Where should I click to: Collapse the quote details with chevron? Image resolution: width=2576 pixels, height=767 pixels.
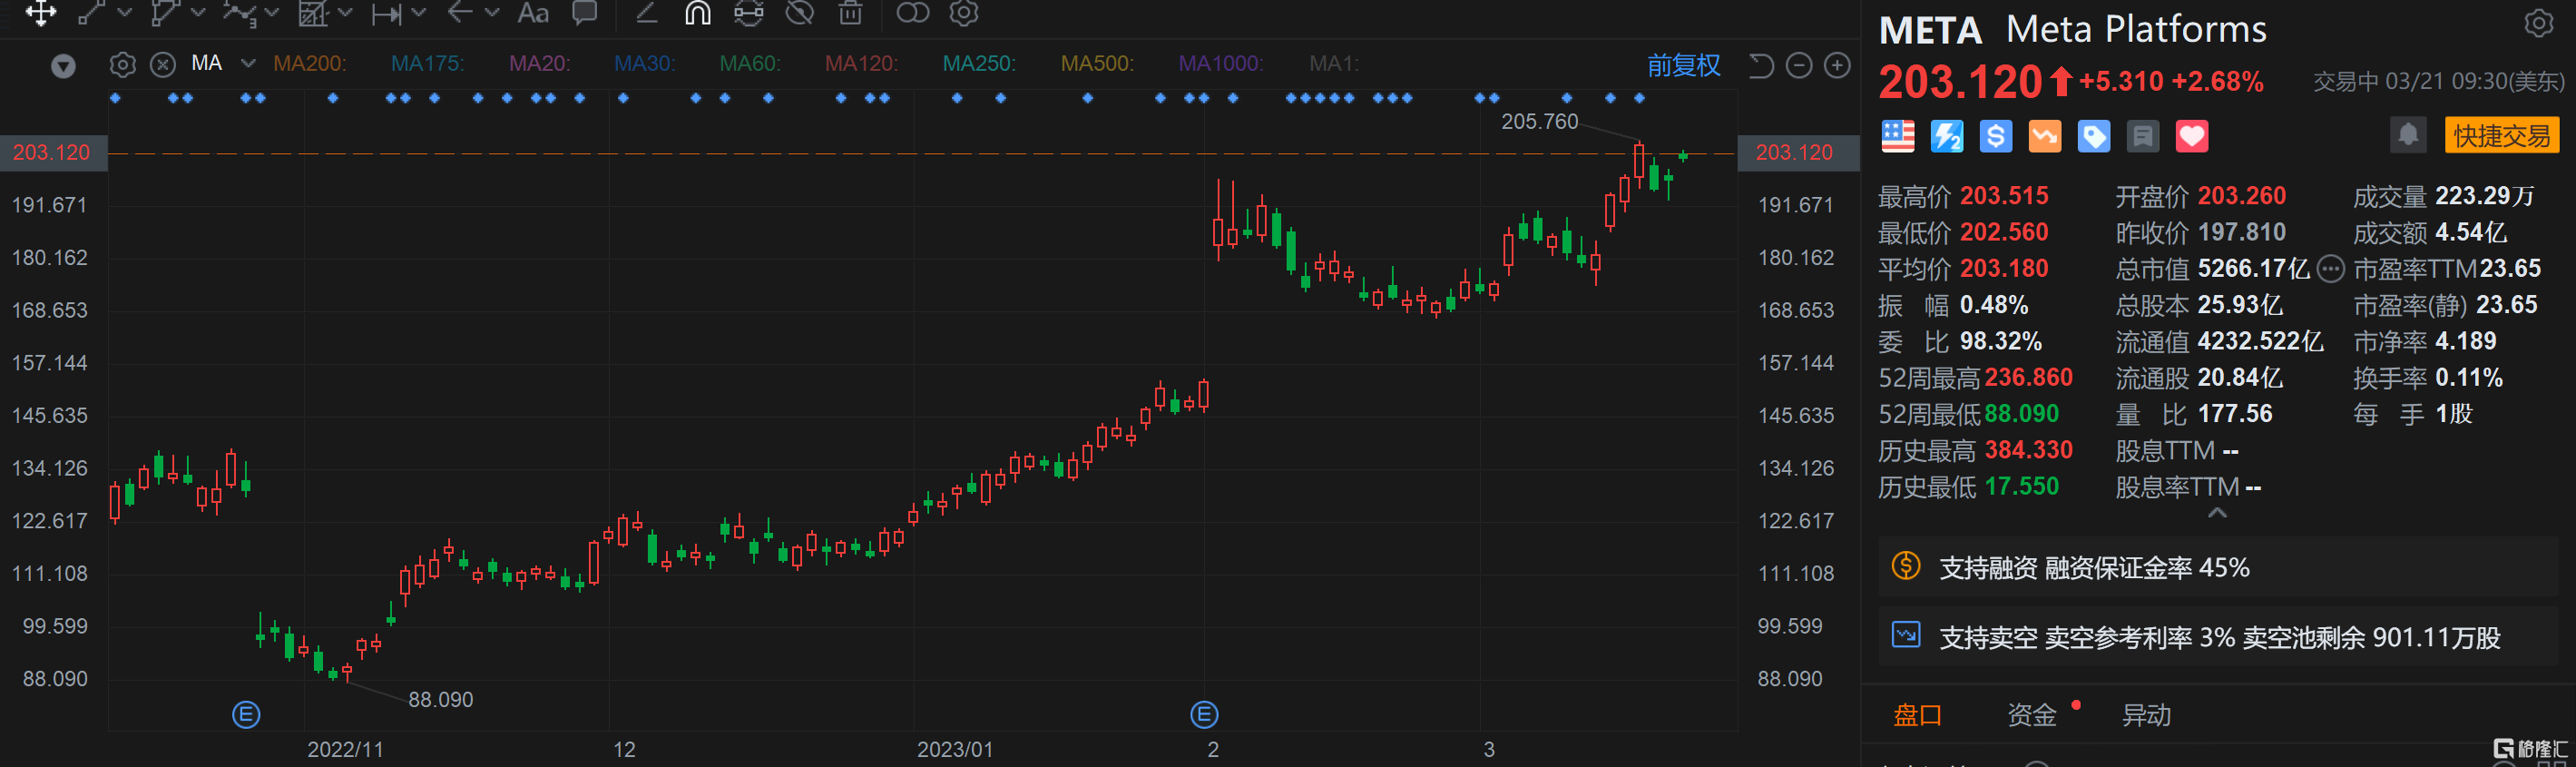pos(2217,513)
